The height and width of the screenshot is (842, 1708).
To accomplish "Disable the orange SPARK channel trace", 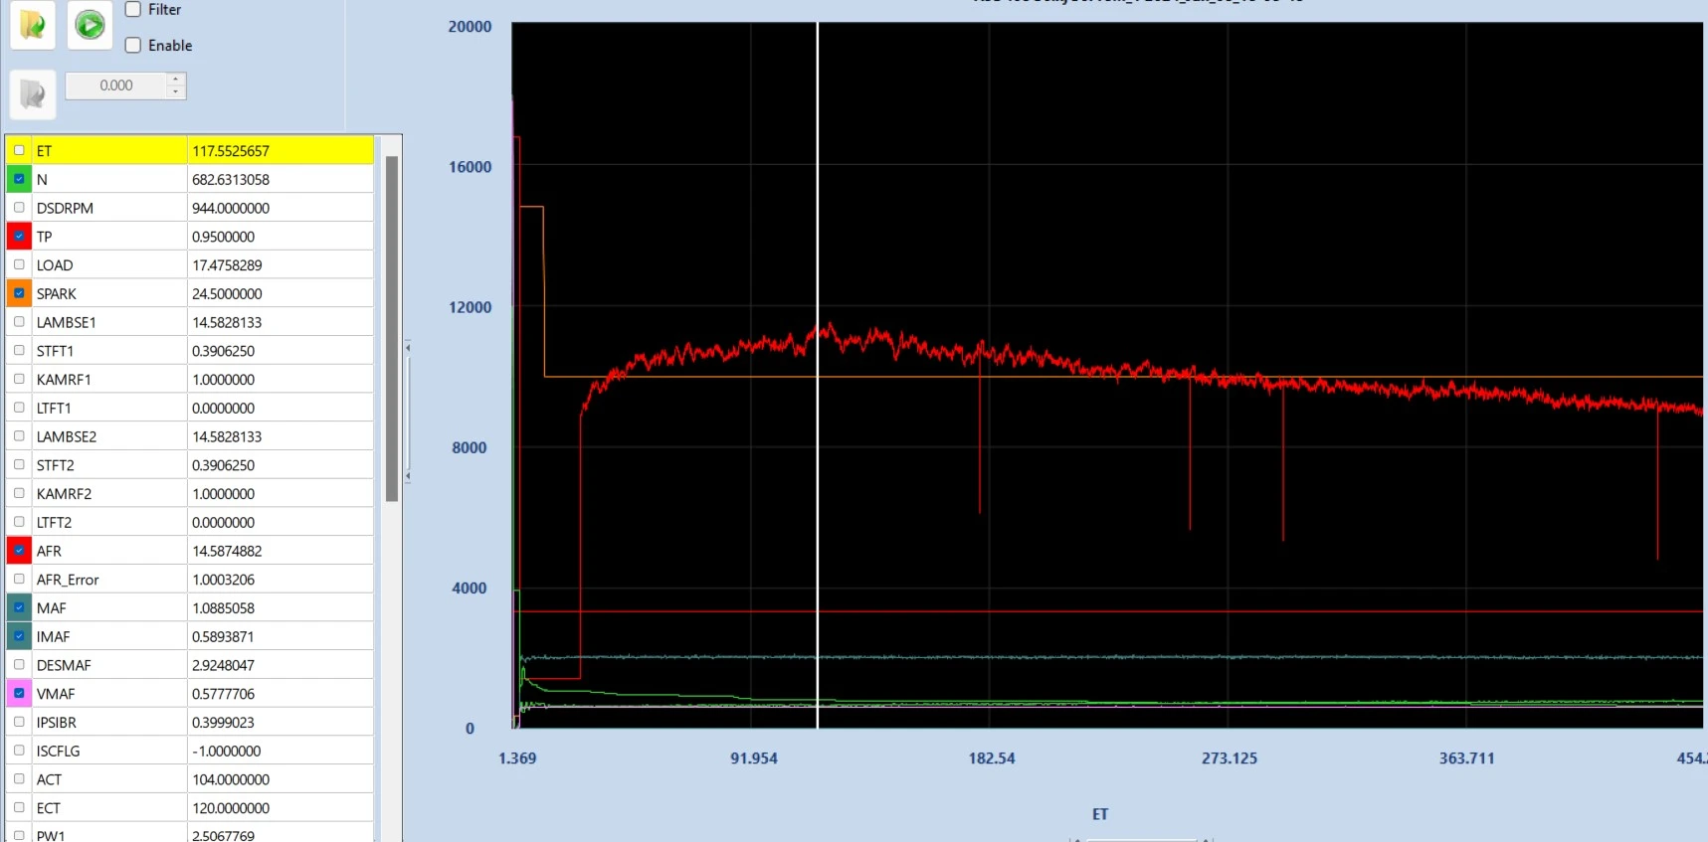I will tap(19, 293).
